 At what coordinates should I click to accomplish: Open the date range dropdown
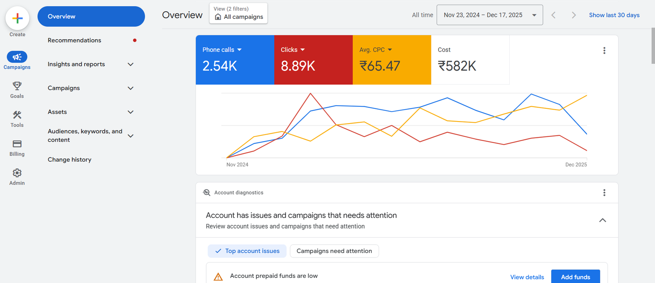(x=489, y=15)
